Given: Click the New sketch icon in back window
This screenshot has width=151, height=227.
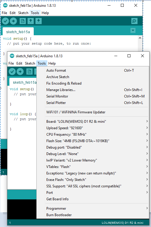Looking at the screenshot, I should [x=23, y=21].
